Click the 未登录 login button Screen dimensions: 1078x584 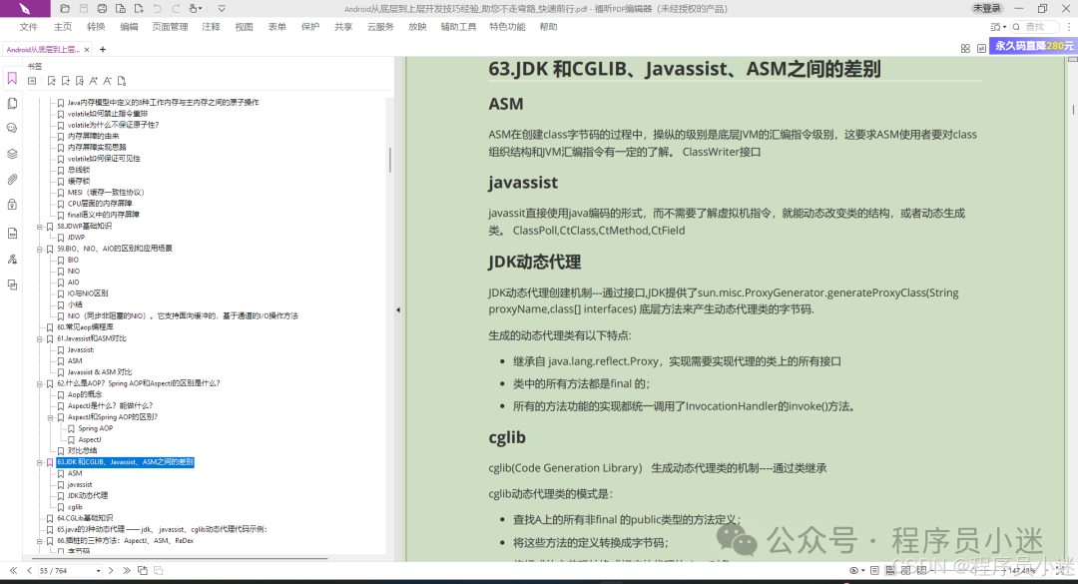986,8
